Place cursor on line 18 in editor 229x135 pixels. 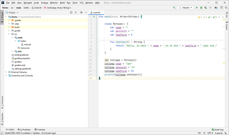[x=161, y=78]
